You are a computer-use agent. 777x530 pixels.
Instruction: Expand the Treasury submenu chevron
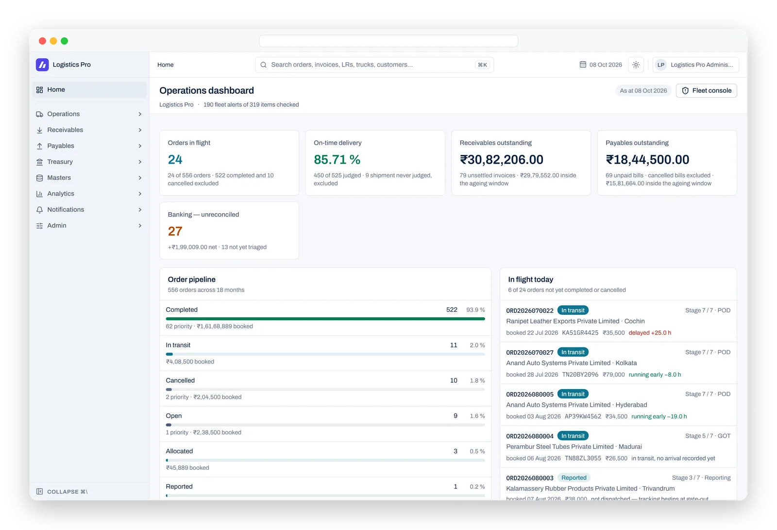[140, 162]
